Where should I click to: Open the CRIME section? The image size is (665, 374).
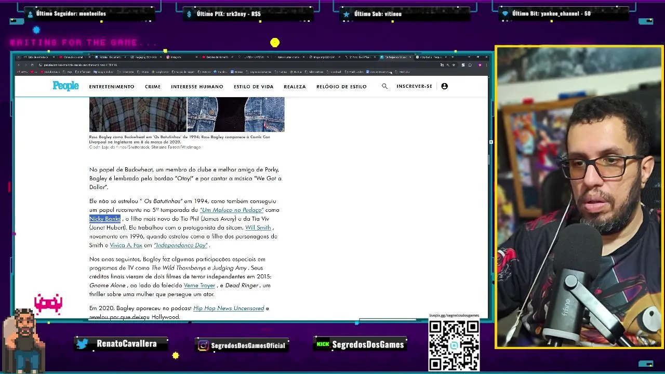153,87
